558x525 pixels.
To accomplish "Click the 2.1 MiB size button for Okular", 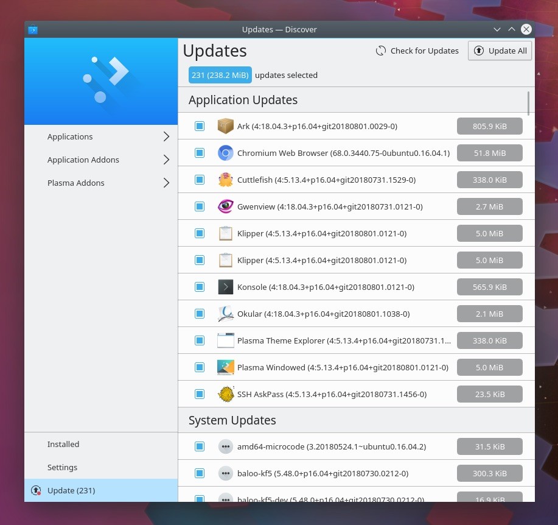I will click(x=489, y=314).
